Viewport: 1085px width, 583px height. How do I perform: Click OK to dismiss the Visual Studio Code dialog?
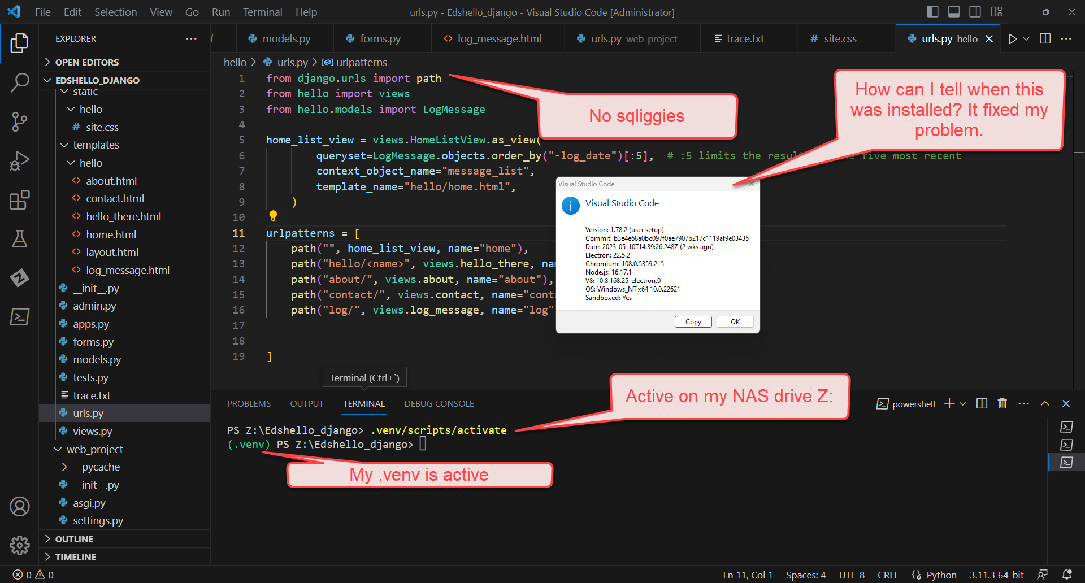coord(735,321)
